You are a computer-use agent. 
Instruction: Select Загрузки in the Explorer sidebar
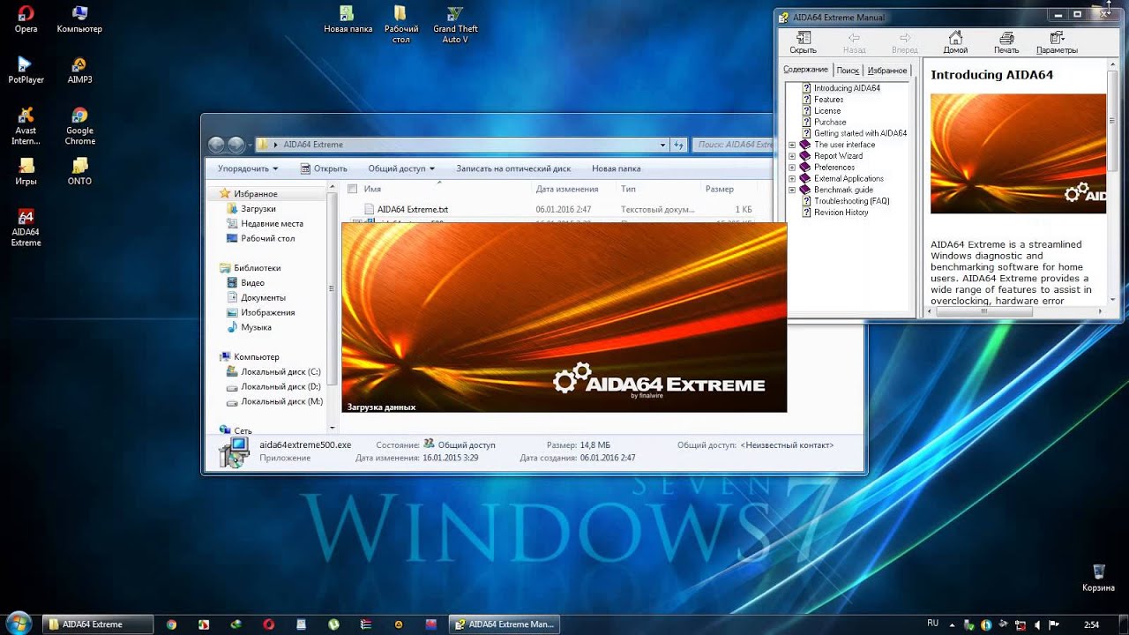[x=258, y=209]
